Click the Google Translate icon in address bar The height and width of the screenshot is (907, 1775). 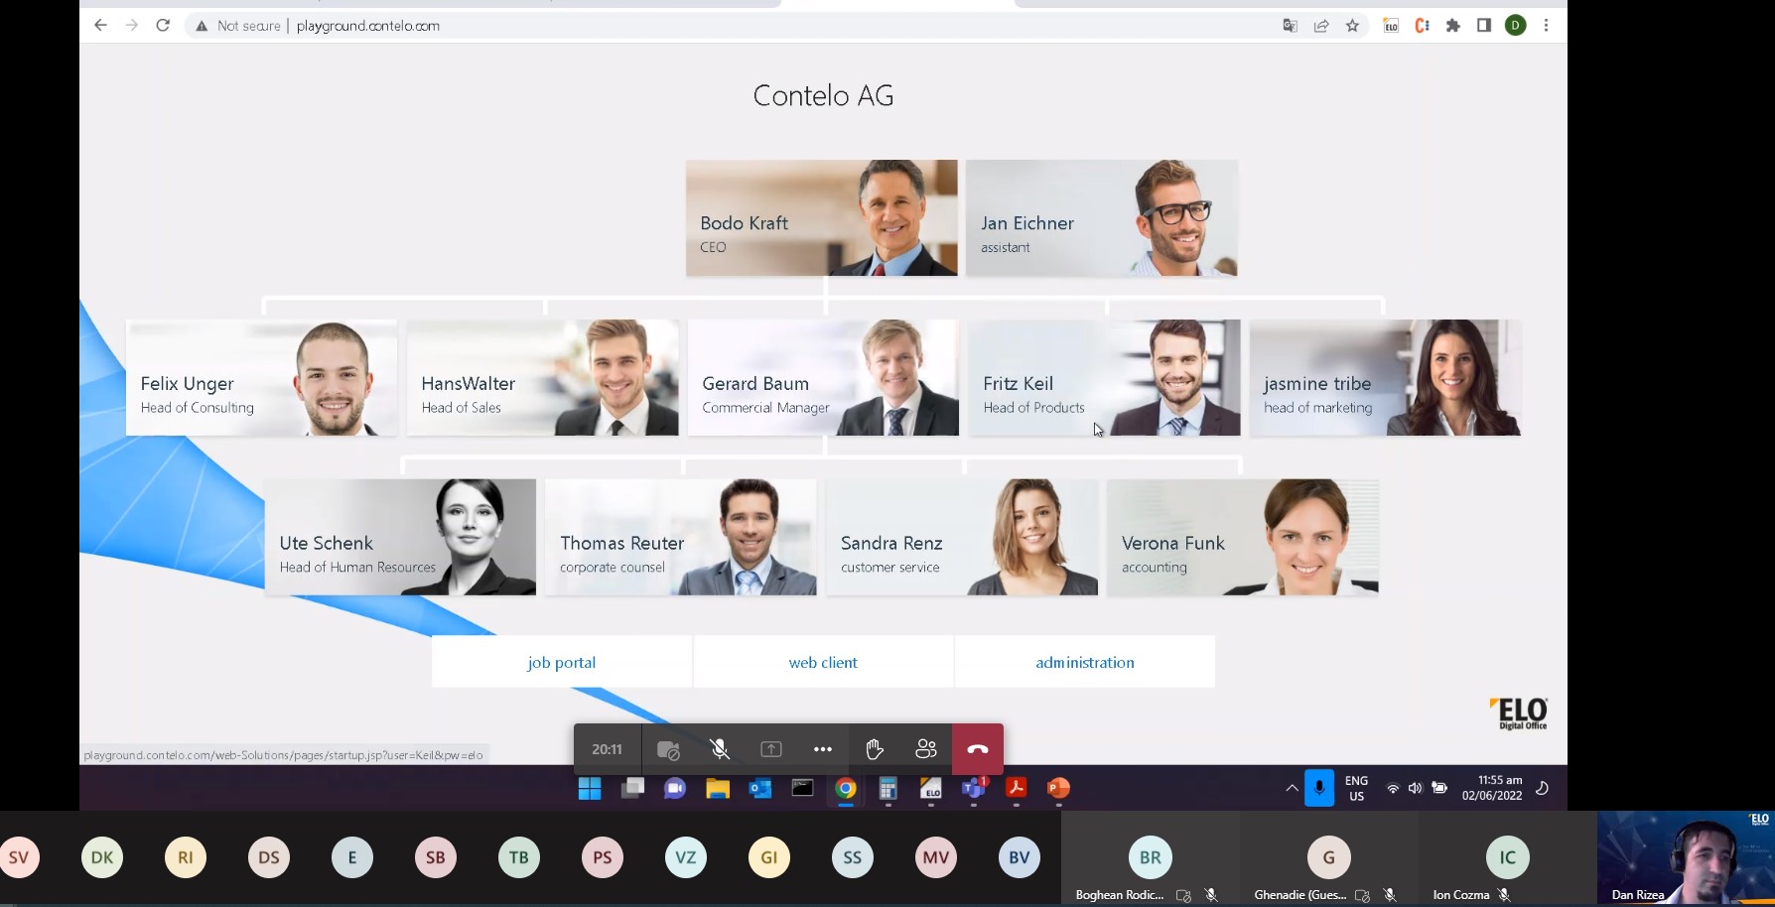point(1290,26)
